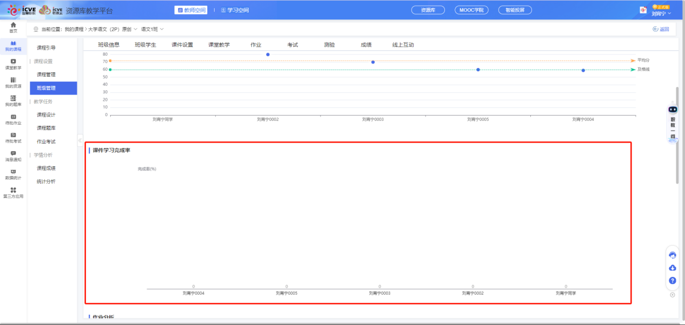The width and height of the screenshot is (685, 325).
Task: Open 数据统计 sidebar icon
Action: pyautogui.click(x=13, y=173)
